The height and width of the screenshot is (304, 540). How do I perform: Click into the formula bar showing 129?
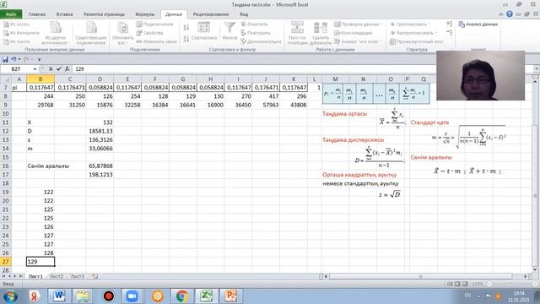point(303,69)
